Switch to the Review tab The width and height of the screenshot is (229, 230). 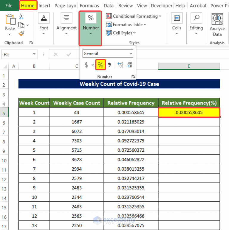(126, 5)
